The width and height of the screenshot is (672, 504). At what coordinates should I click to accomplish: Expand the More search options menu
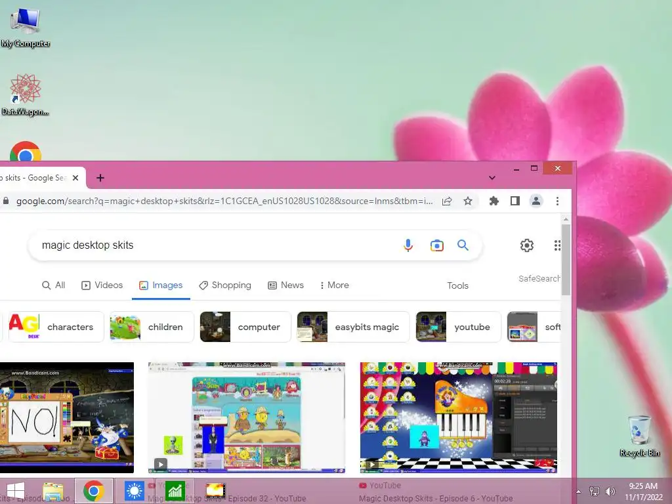(334, 285)
